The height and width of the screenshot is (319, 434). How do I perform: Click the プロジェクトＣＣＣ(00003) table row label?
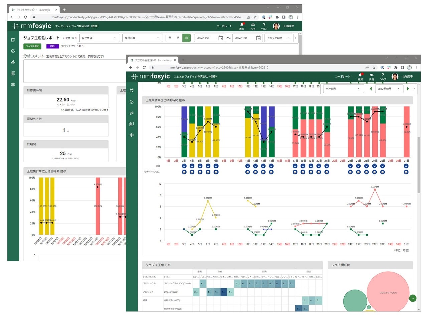click(177, 283)
